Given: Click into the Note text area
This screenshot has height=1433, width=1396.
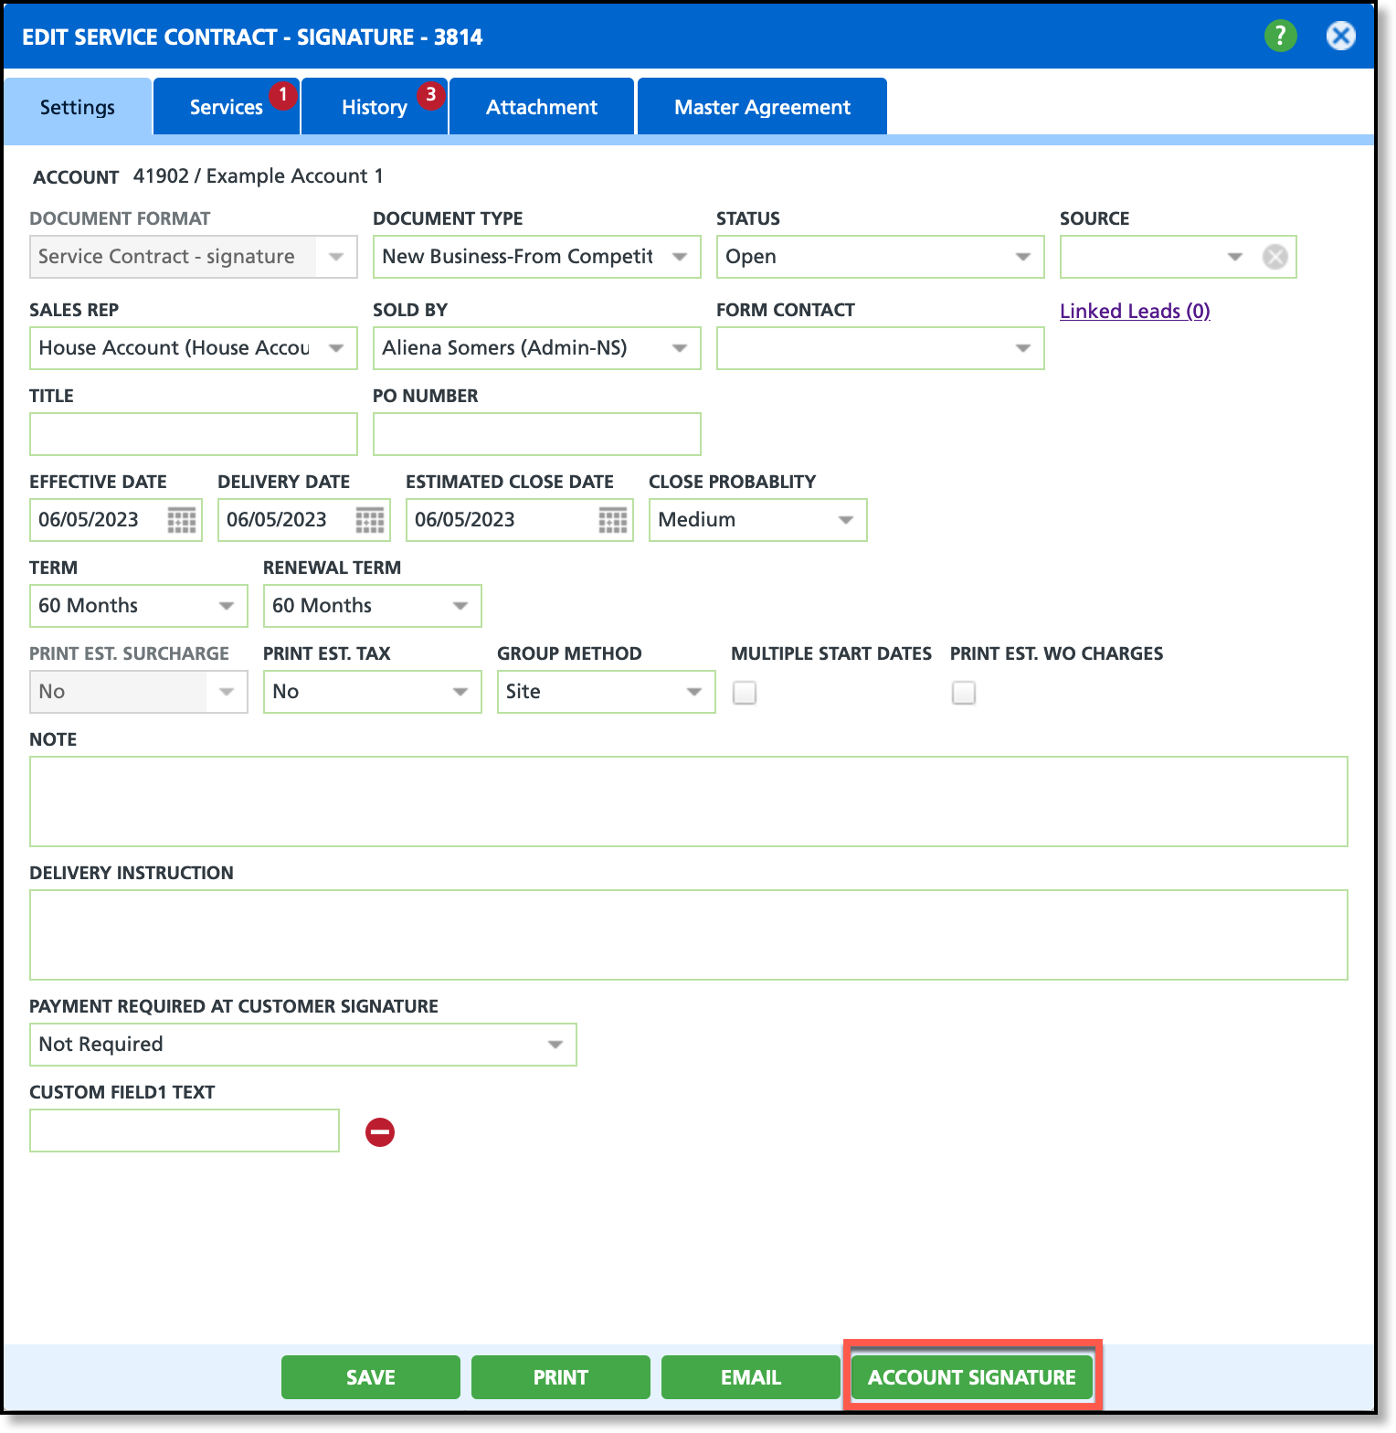Looking at the screenshot, I should (688, 801).
